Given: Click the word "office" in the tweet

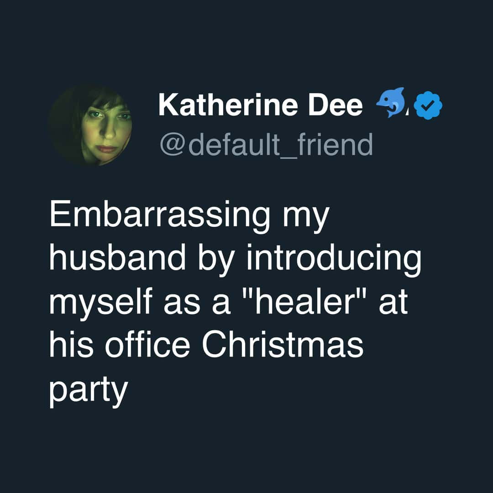Looking at the screenshot, I should 148,346.
